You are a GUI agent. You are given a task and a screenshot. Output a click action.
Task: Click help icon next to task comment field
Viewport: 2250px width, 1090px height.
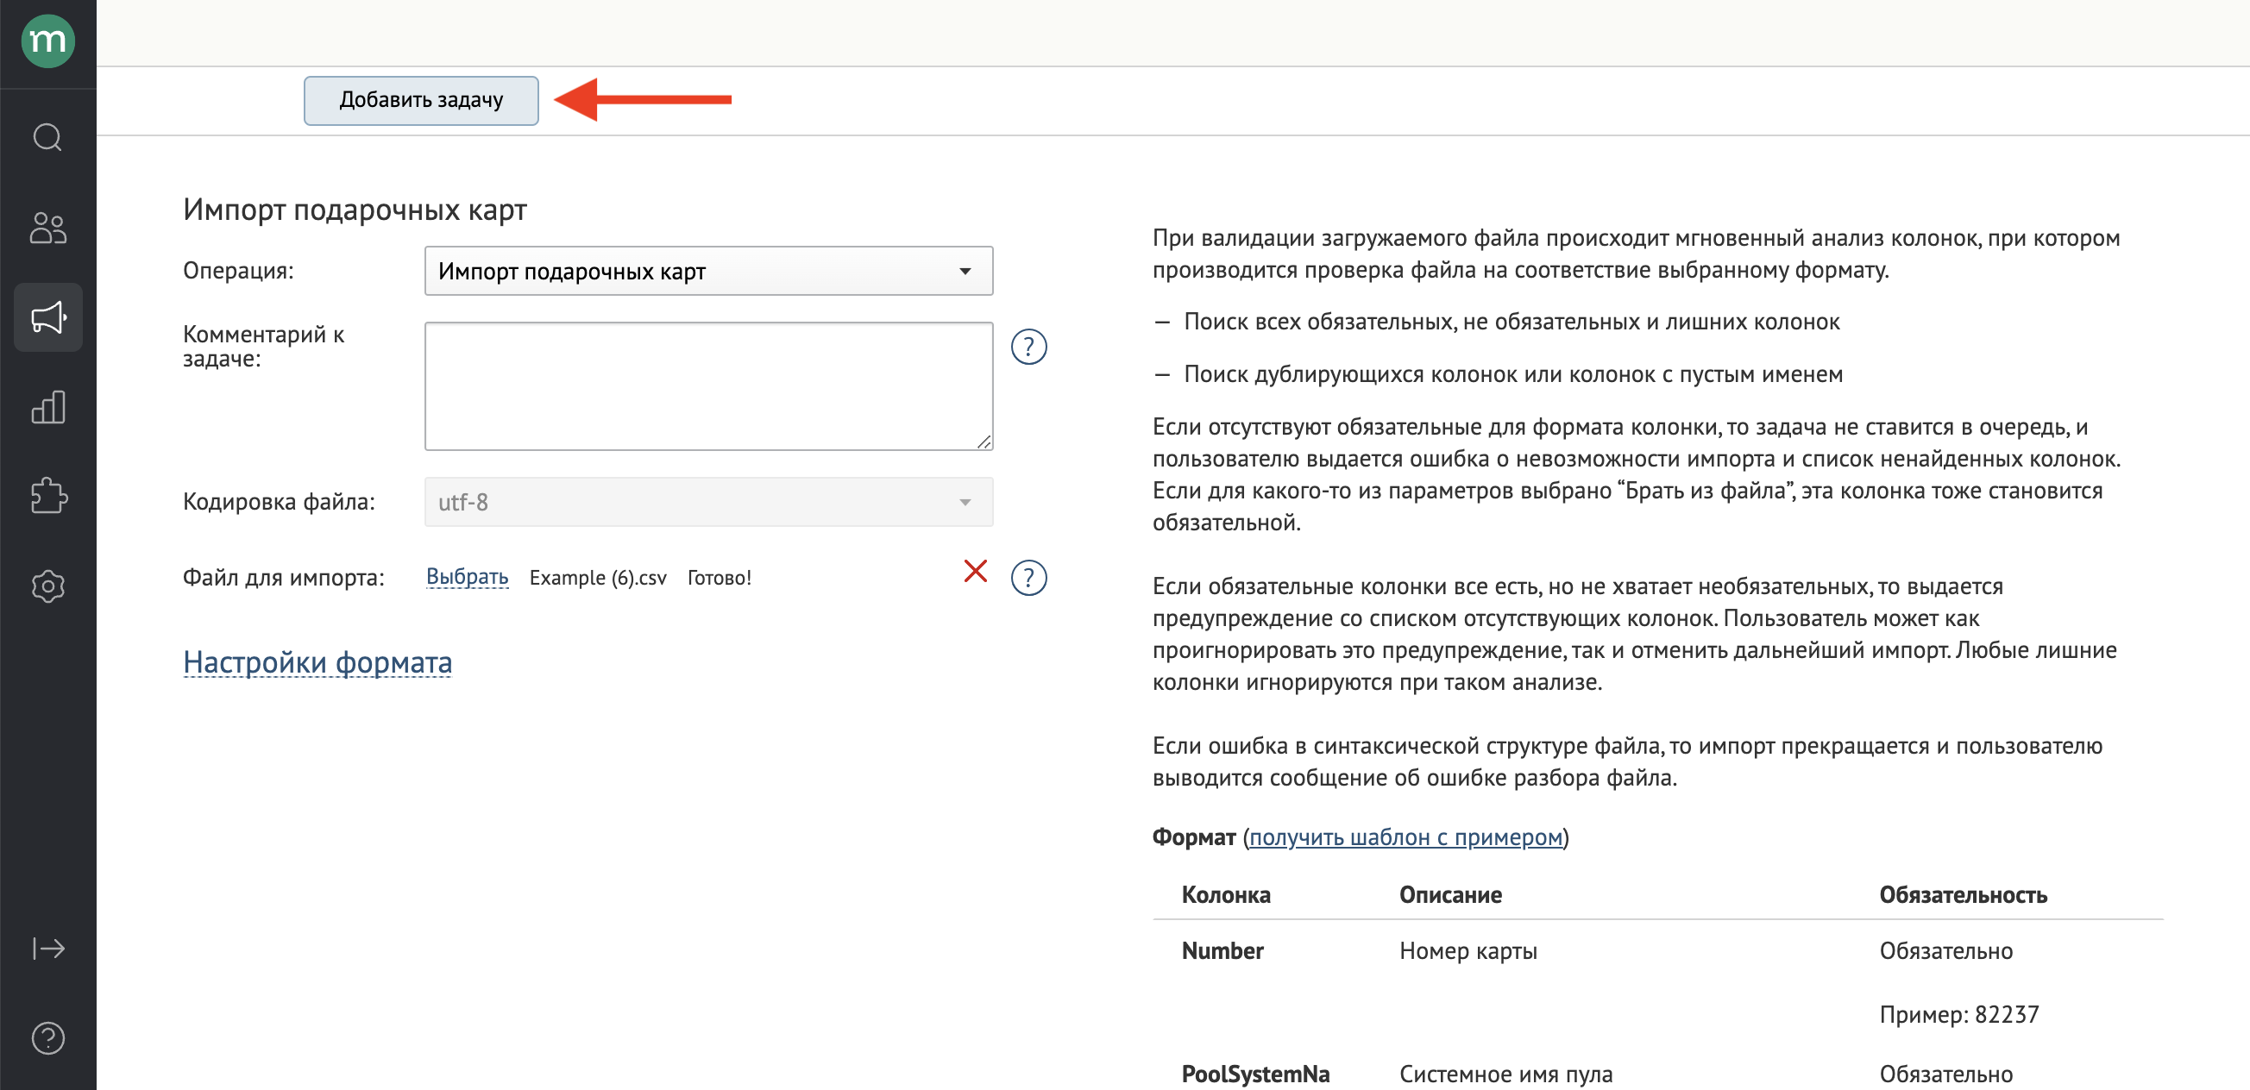pos(1028,347)
